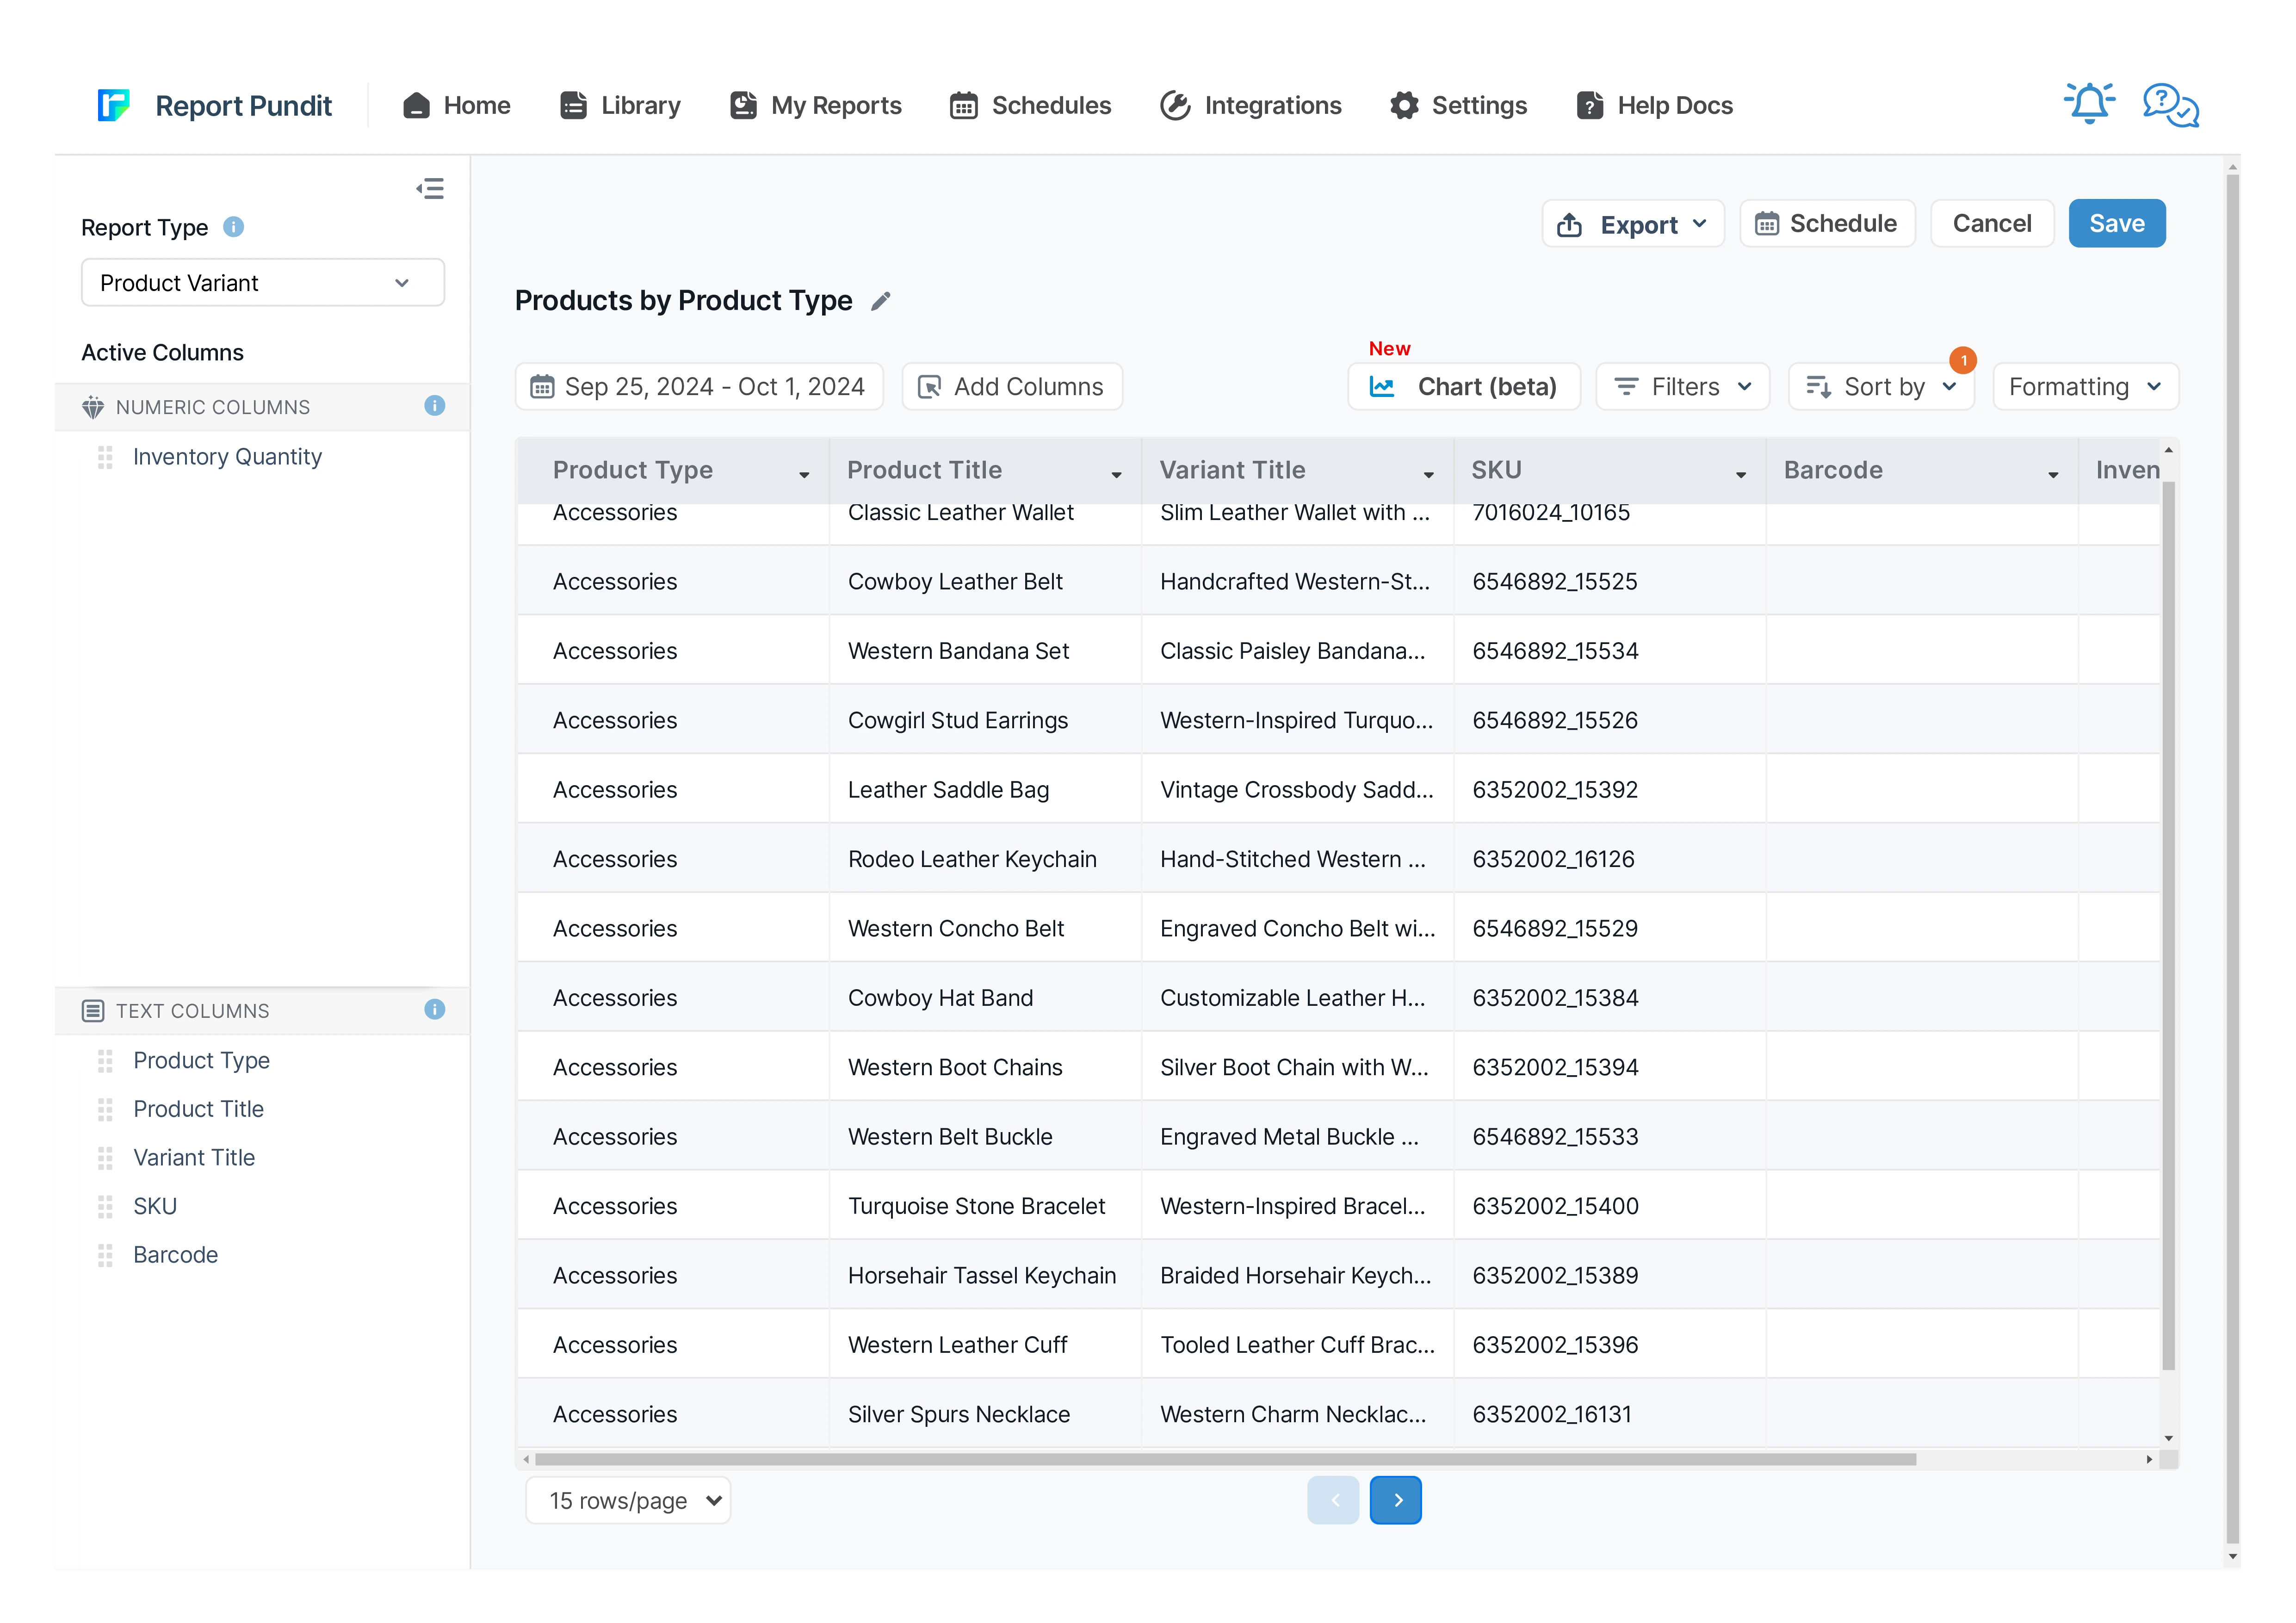Viewport: 2296px width, 1623px height.
Task: Click the table's horizontal scrollbar
Action: 1225,1459
